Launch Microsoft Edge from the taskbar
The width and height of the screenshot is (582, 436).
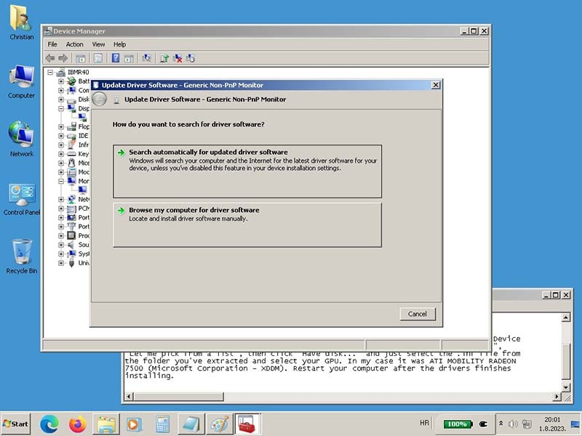pos(49,424)
